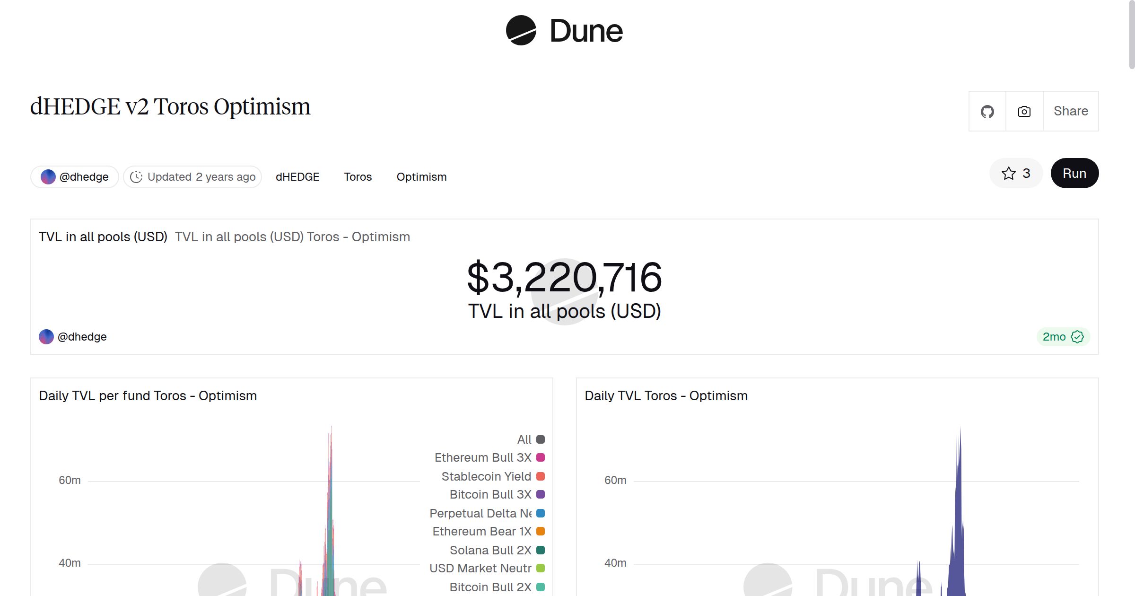Click the Share button
1135x596 pixels.
(1071, 112)
